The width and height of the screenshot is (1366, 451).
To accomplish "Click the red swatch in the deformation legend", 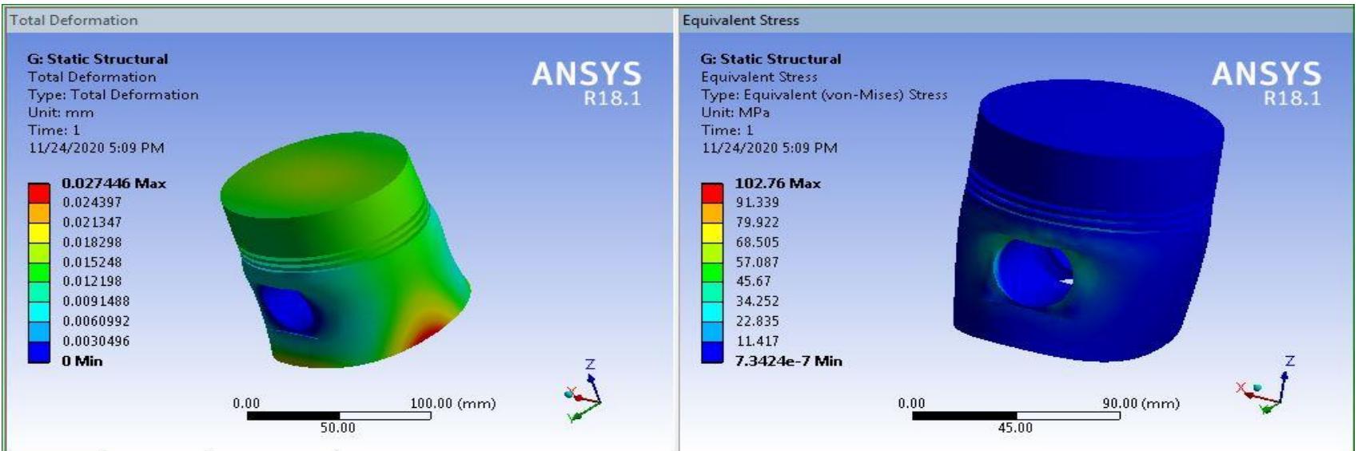I will click(x=39, y=192).
